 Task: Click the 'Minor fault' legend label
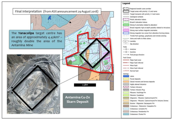click(134, 66)
